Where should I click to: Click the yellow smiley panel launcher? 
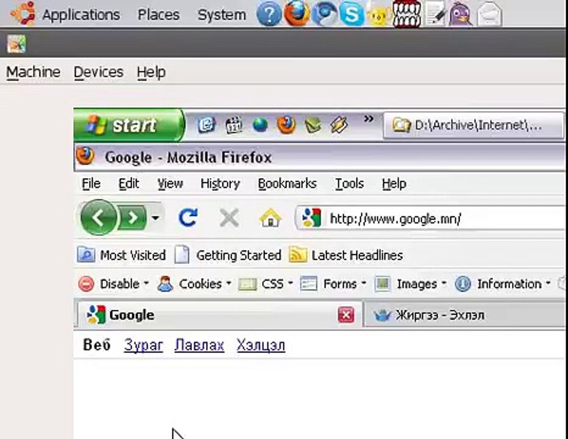(378, 16)
